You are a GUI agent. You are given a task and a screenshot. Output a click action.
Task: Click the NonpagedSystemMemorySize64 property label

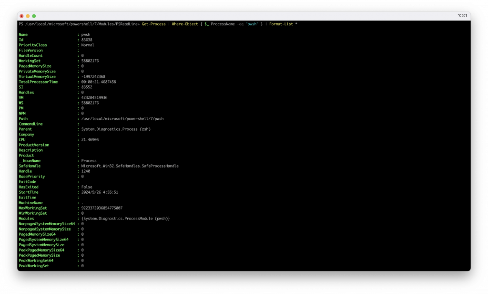point(47,224)
